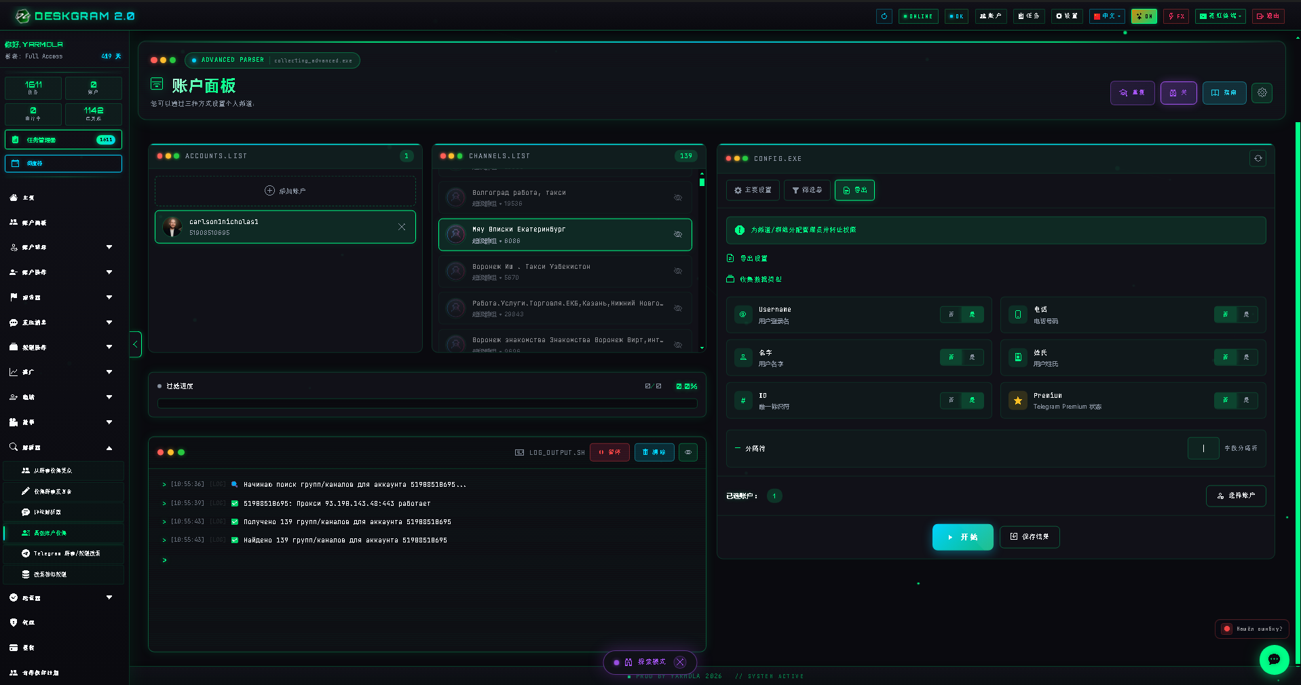Set the 电话 phone toggle to 是
The width and height of the screenshot is (1301, 685).
pos(1247,314)
